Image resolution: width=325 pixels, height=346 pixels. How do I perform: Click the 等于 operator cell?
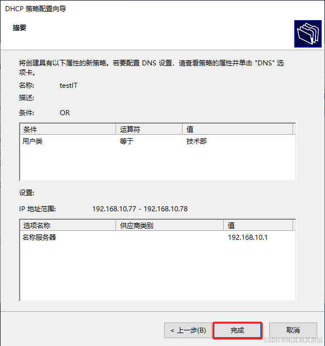point(127,141)
